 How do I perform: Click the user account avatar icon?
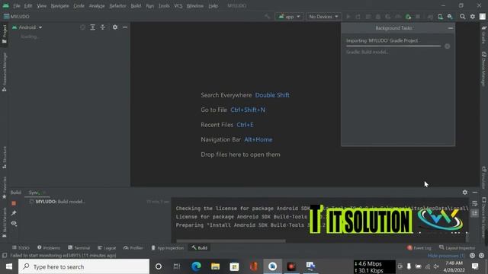(482, 17)
